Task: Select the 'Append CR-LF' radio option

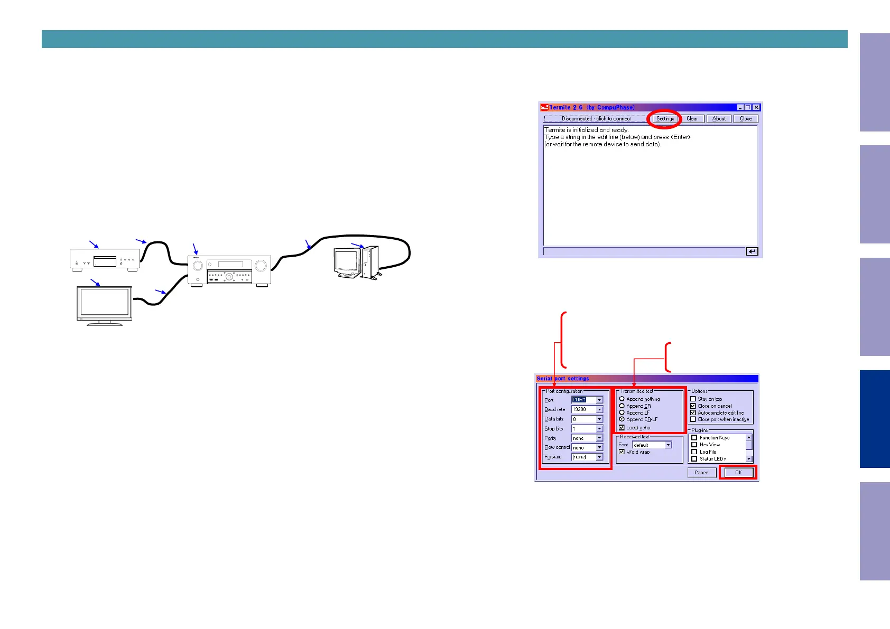Action: tap(622, 419)
